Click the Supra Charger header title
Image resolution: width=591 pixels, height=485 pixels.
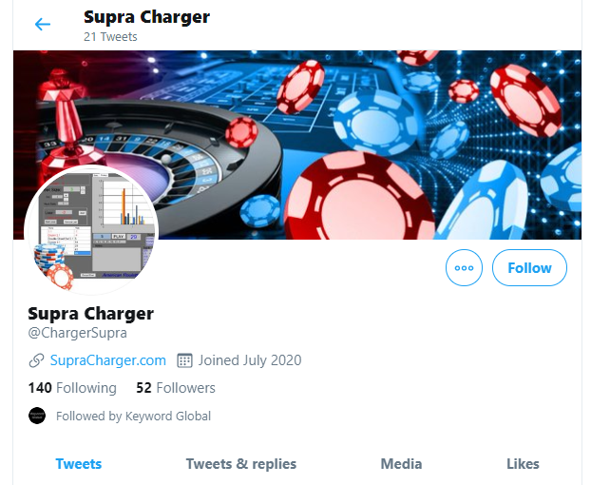click(x=146, y=17)
